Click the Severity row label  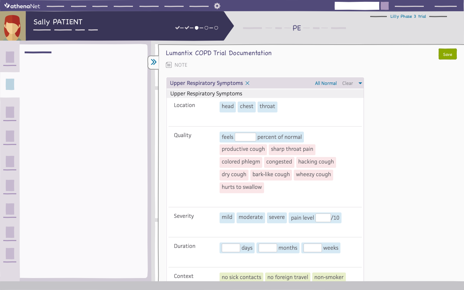184,216
